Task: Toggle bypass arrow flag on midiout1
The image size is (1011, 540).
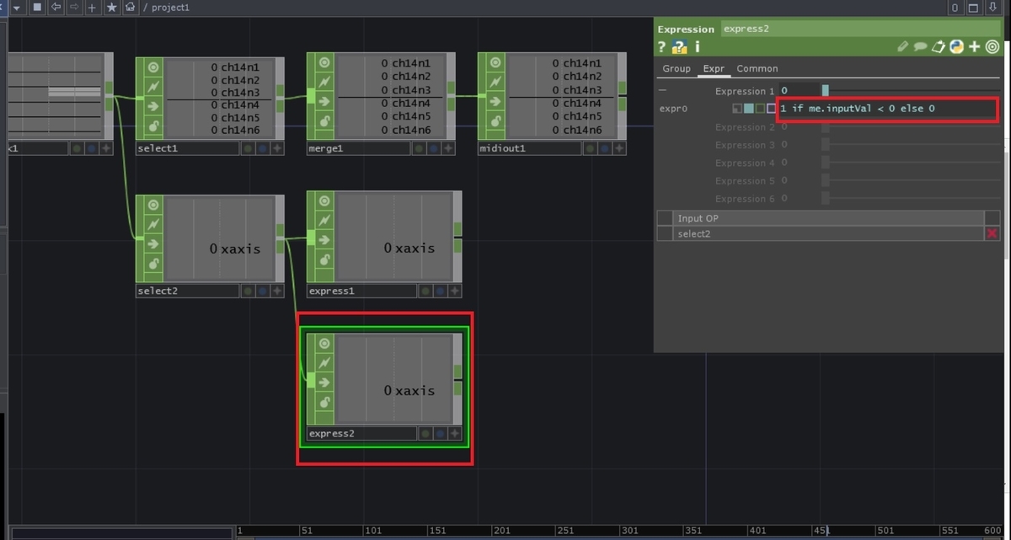Action: click(x=495, y=103)
